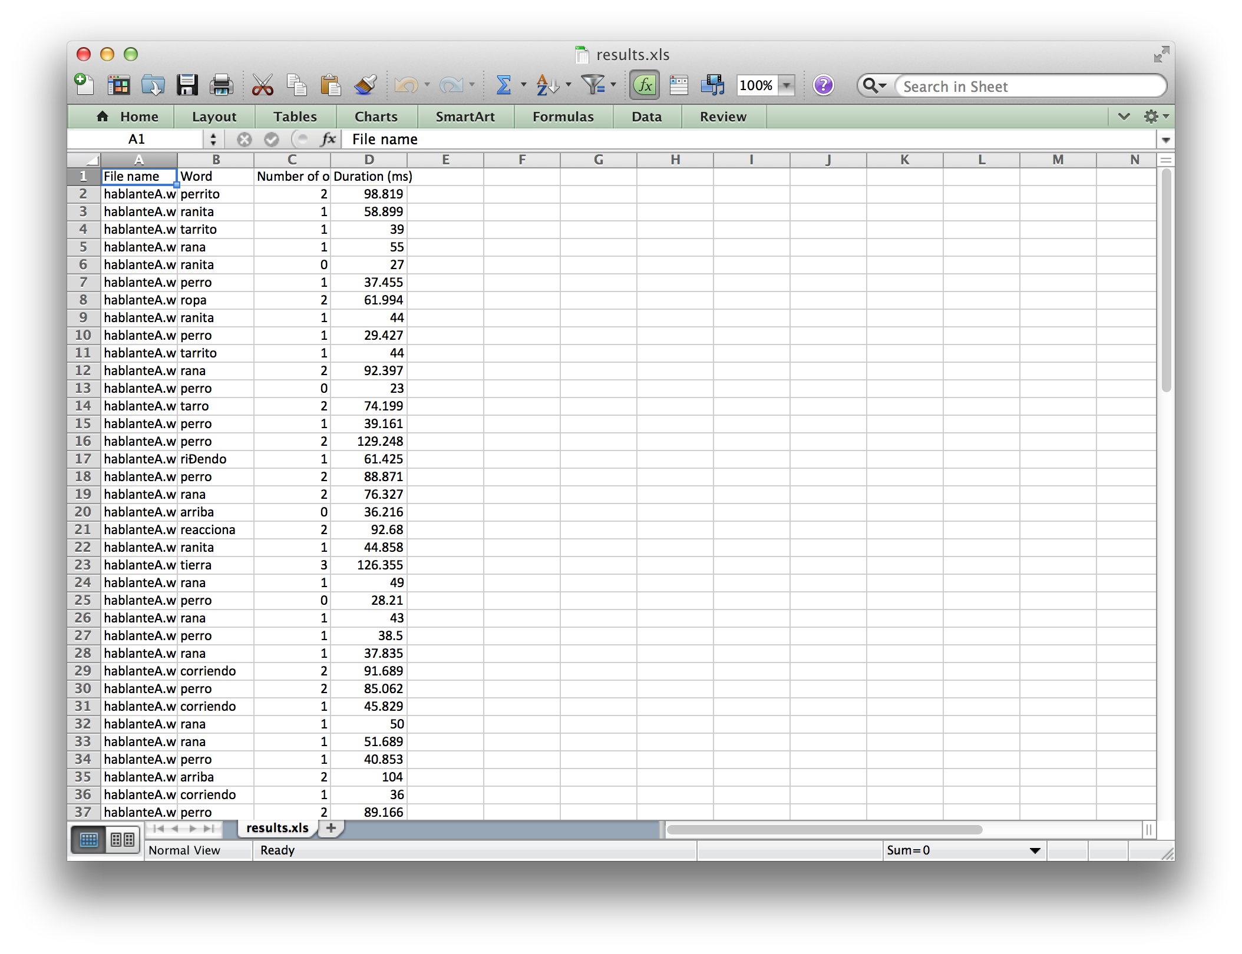Click the Save floppy disk icon
This screenshot has height=954, width=1242.
coord(187,85)
